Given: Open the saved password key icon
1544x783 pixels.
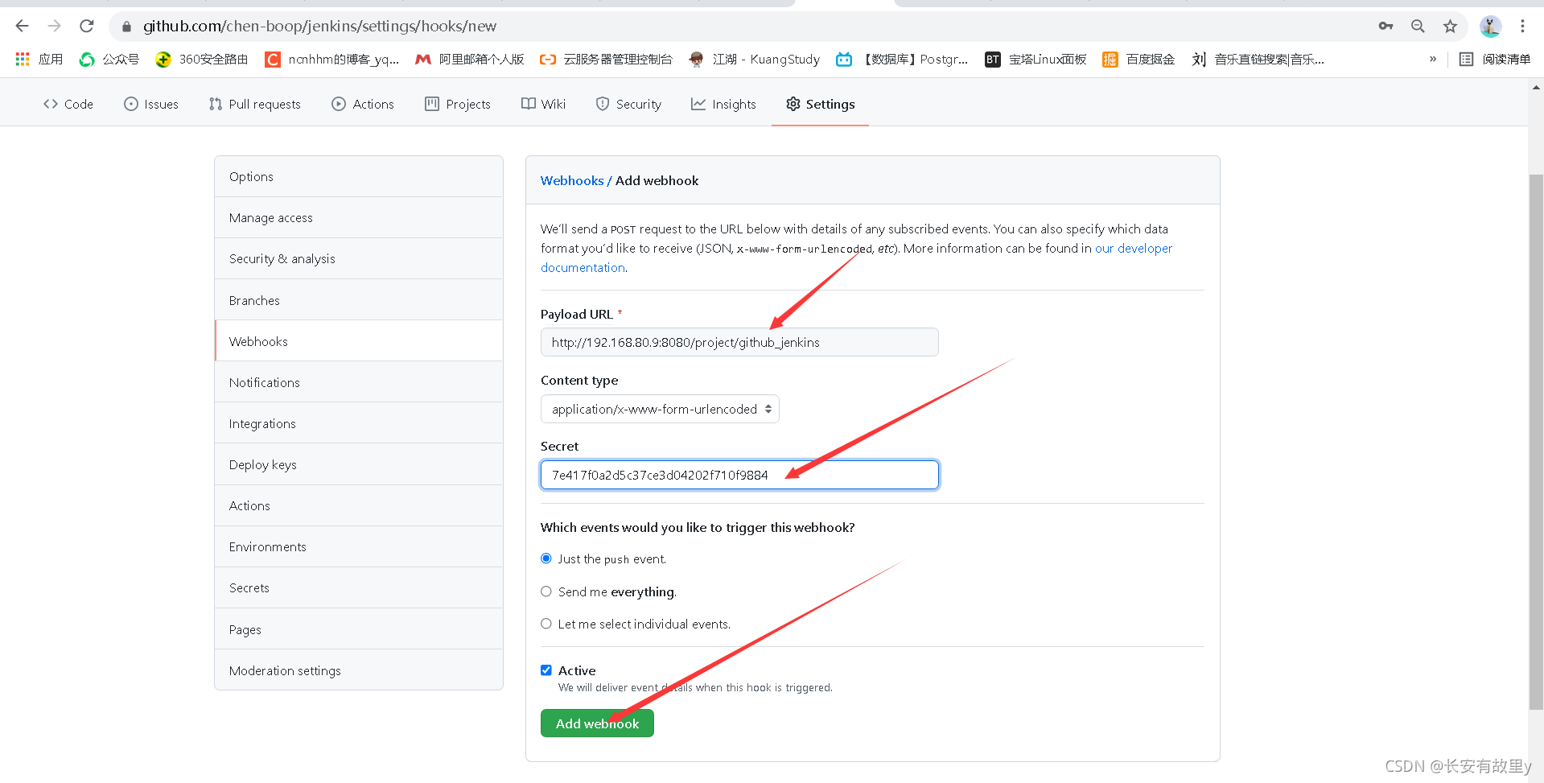Looking at the screenshot, I should [1385, 27].
